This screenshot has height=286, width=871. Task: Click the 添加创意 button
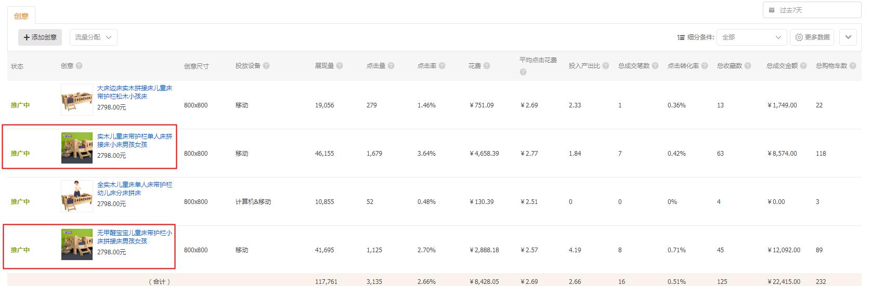[40, 37]
